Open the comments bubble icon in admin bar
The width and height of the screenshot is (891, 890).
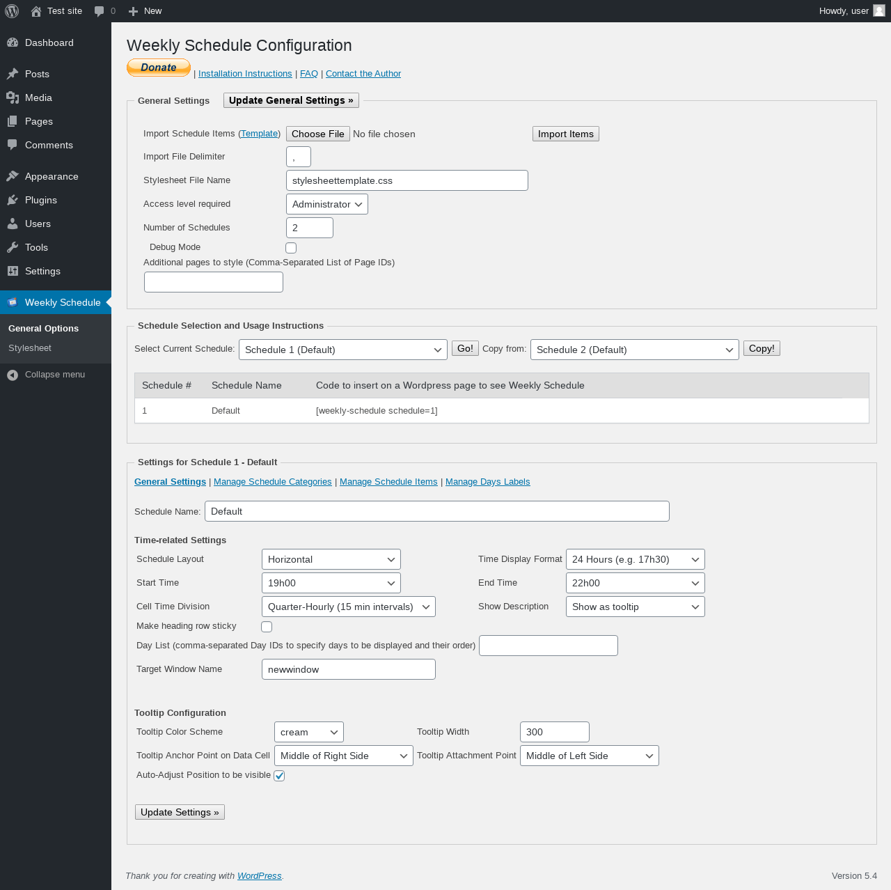pos(100,11)
